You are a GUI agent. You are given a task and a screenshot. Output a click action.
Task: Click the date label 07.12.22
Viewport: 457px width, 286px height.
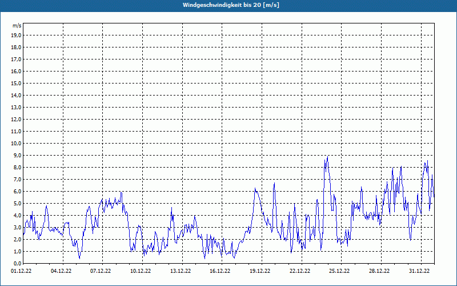101,271
